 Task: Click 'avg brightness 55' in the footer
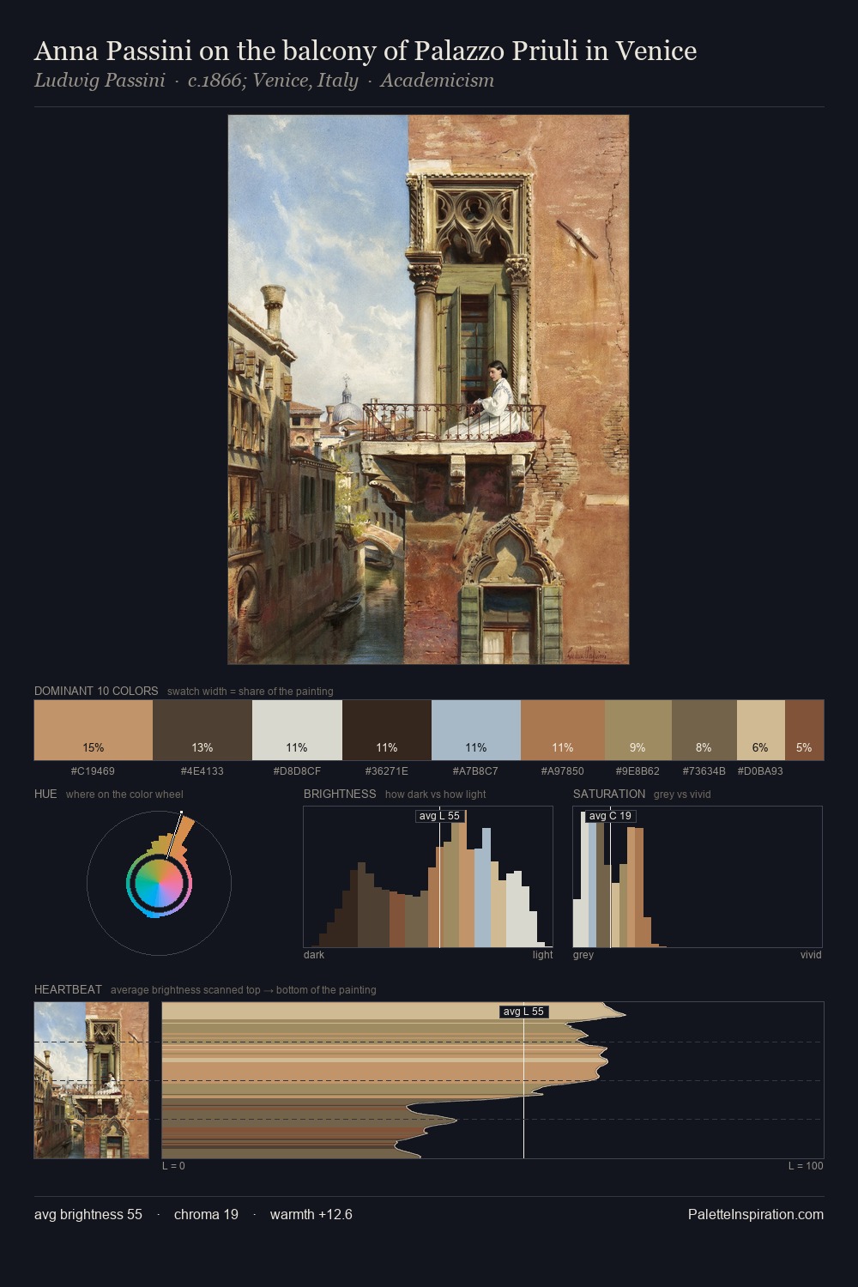click(x=88, y=1214)
